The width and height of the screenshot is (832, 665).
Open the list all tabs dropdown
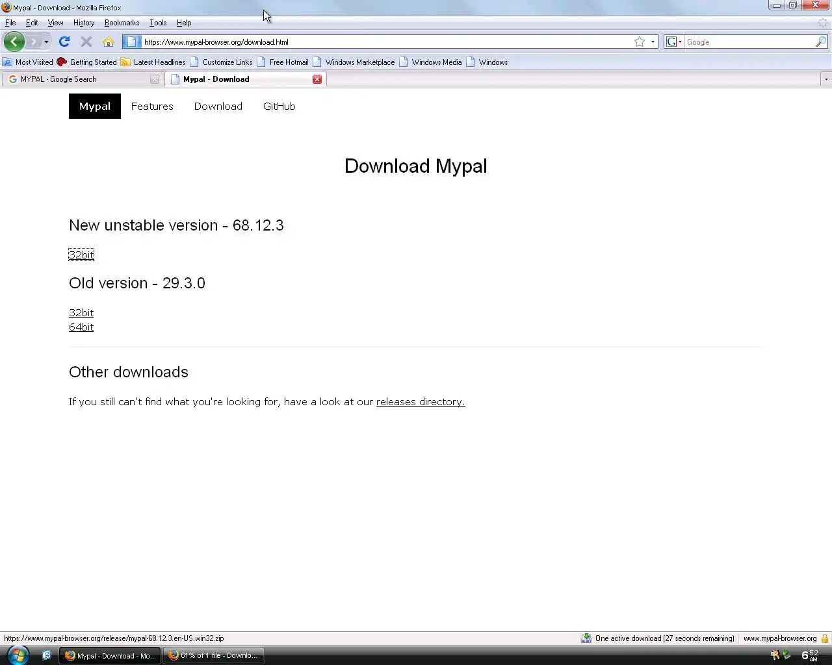click(826, 79)
